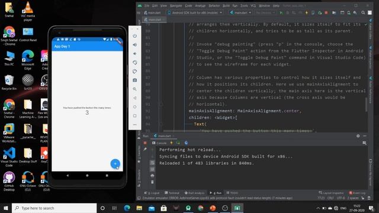The height and width of the screenshot is (213, 379).
Task: Open Search Everywhere magnifier in toolbar
Action: click(363, 12)
